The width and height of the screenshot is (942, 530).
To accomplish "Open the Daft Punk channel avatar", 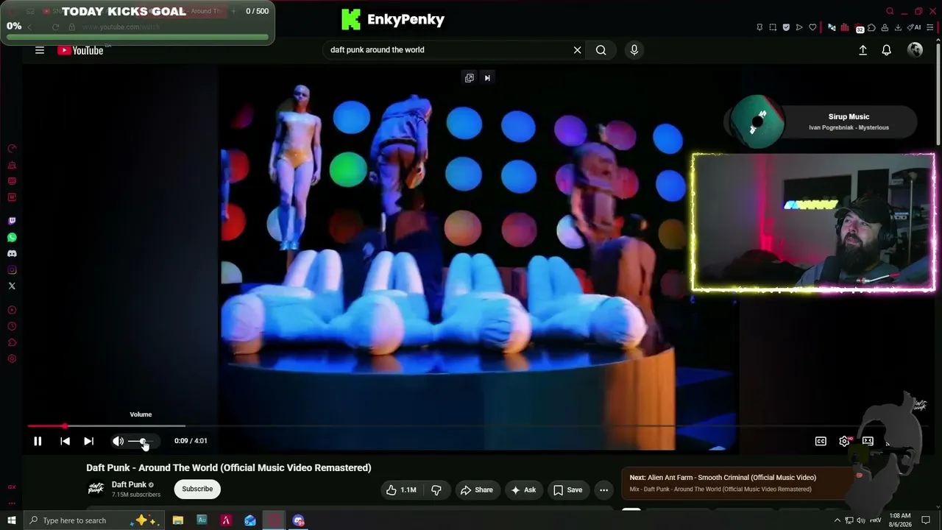I will (x=96, y=489).
